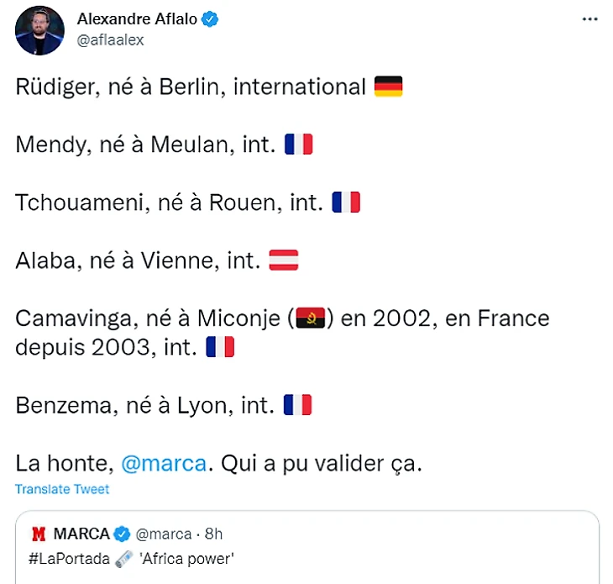Click the newspaper emoji after #LaPortada
The image size is (613, 584).
coord(124,558)
